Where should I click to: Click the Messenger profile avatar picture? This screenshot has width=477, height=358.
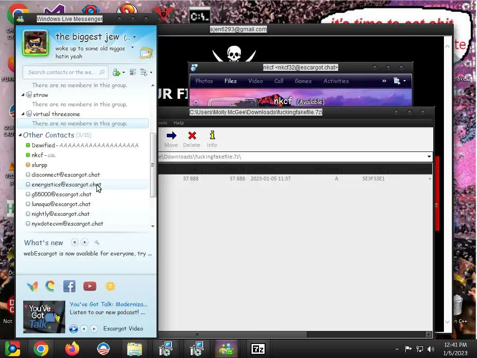(35, 43)
